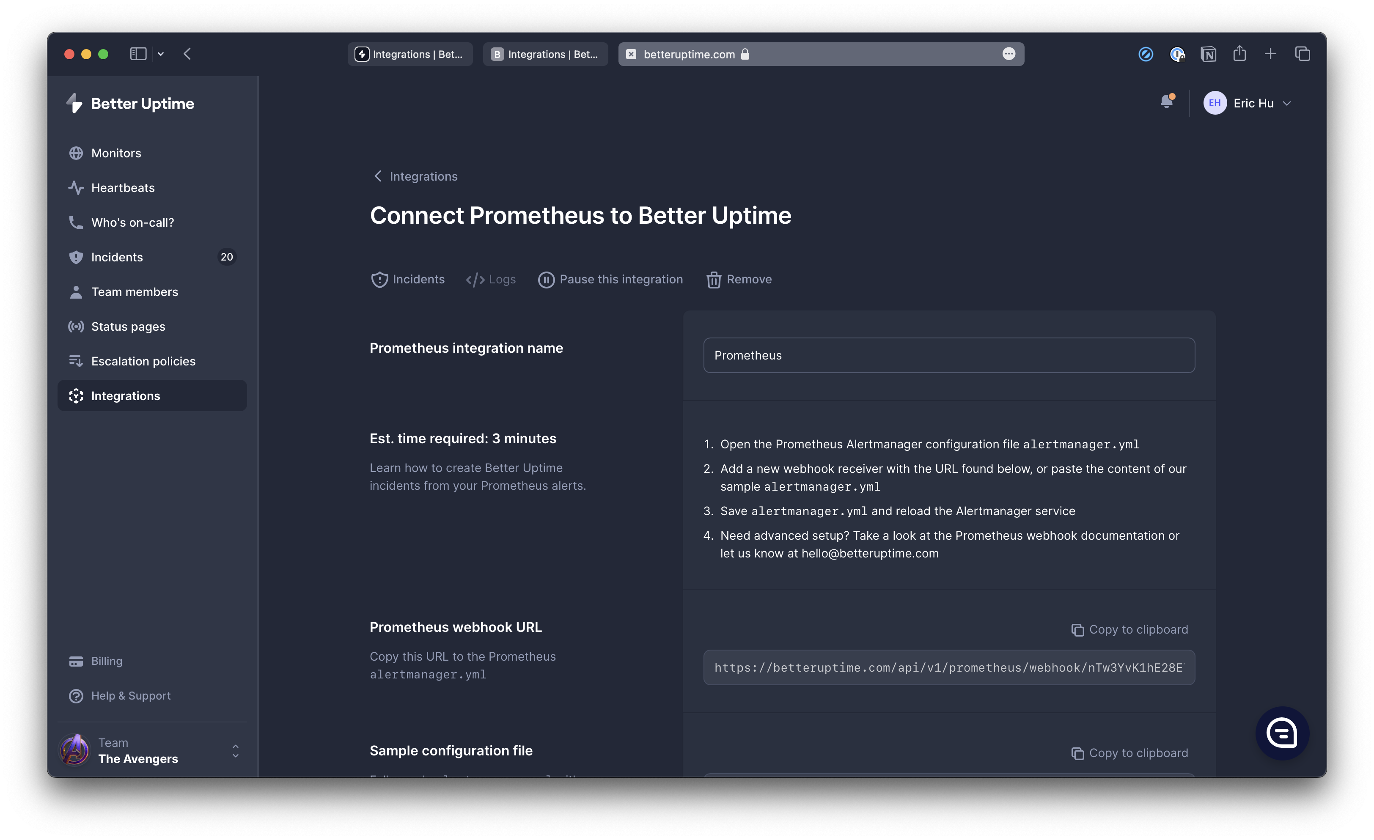Click The Avengers team avatar

click(75, 750)
